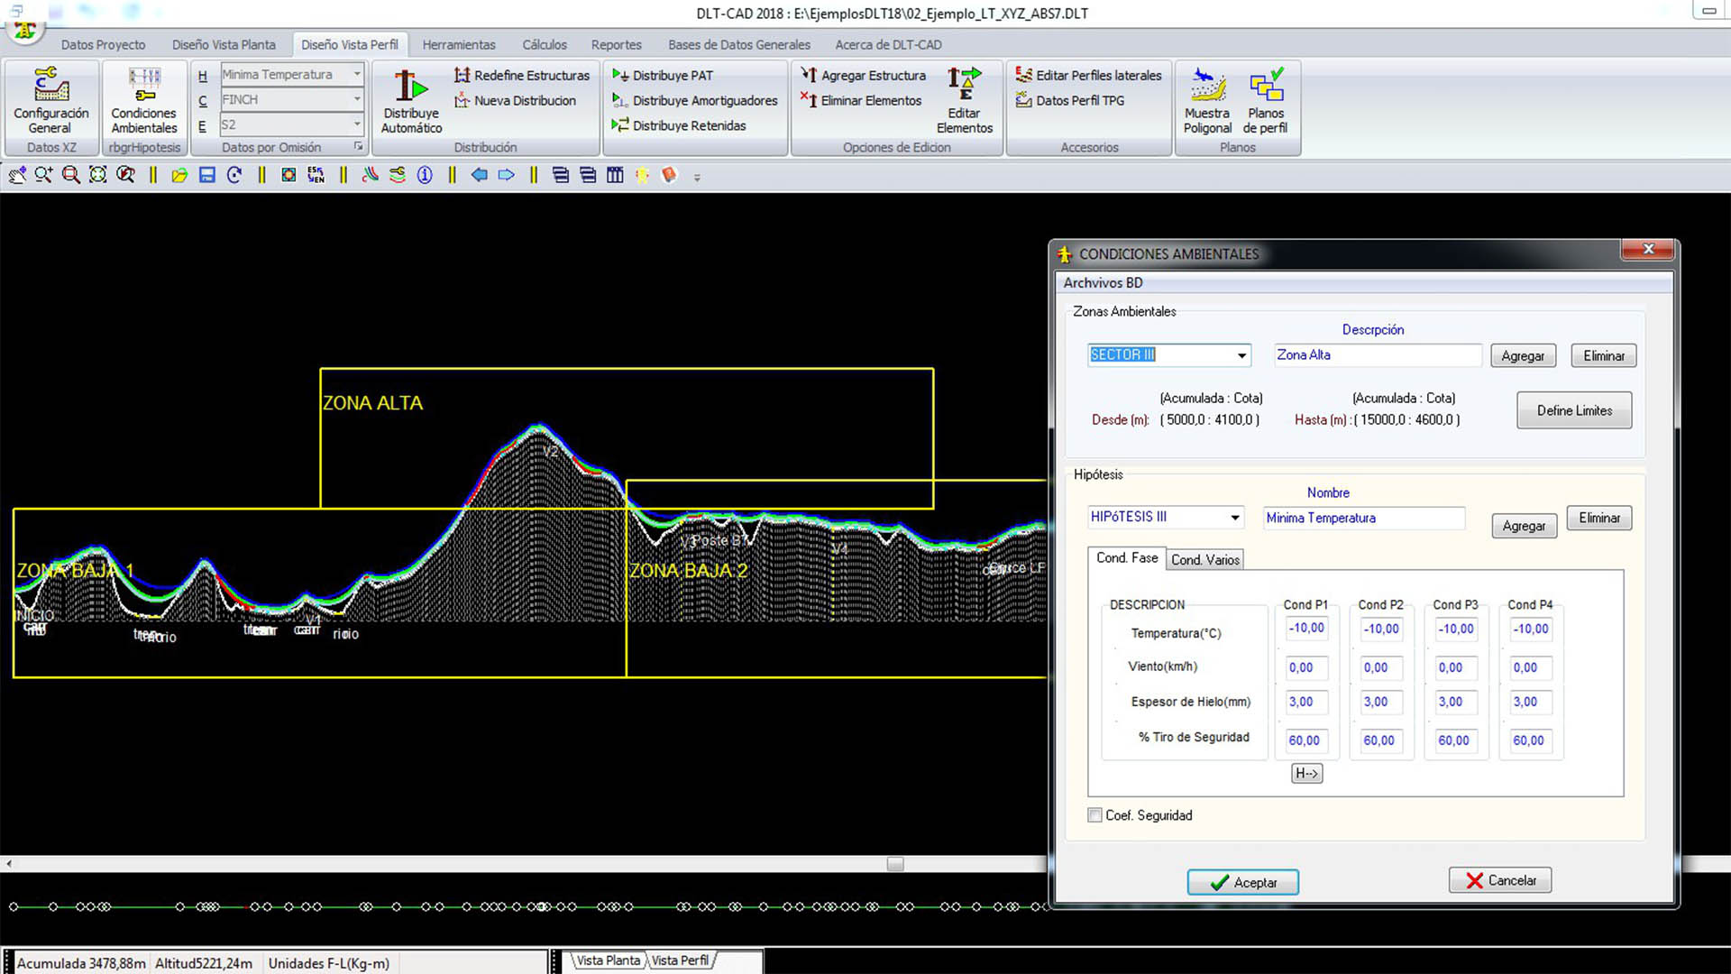Expand the SECTOR III zone dropdown
Screen dimensions: 1731x974
coord(1241,355)
